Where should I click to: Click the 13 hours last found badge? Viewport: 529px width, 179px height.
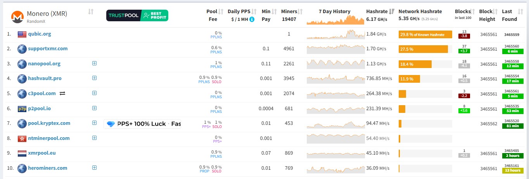point(512,170)
